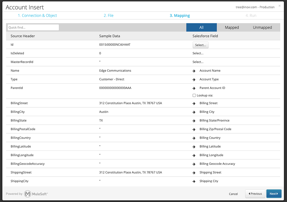Click the ParentId source header
This screenshot has height=202, width=287.
17,88
